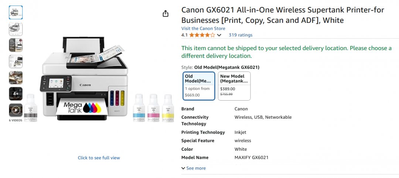The width and height of the screenshot is (399, 178).
Task: Click the 4.1 rating number
Action: [x=184, y=35]
